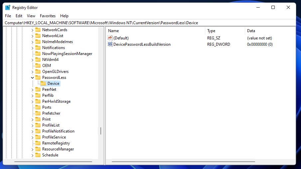Click the string value icon beside (Default)
Image resolution: width=301 pixels, height=169 pixels.
[x=110, y=38]
